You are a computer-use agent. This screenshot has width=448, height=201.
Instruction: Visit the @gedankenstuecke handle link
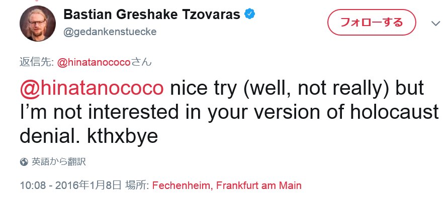(x=110, y=32)
